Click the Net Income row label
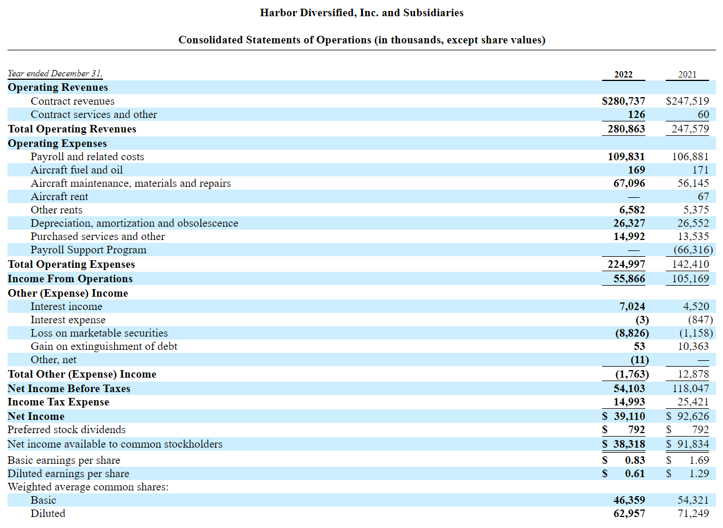The image size is (723, 528). 36,416
